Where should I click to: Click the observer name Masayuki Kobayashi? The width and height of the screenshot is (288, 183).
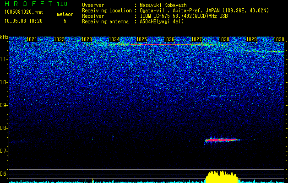[164, 5]
